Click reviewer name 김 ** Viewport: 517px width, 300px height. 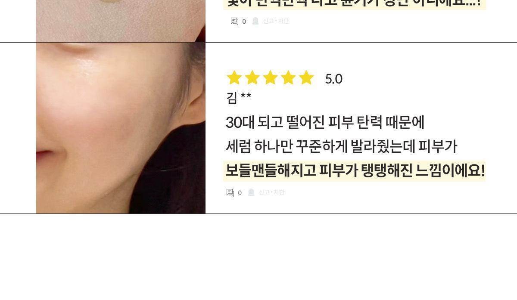coord(239,98)
